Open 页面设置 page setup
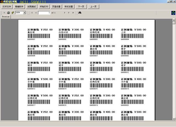176x127 pixels. coord(56,6)
